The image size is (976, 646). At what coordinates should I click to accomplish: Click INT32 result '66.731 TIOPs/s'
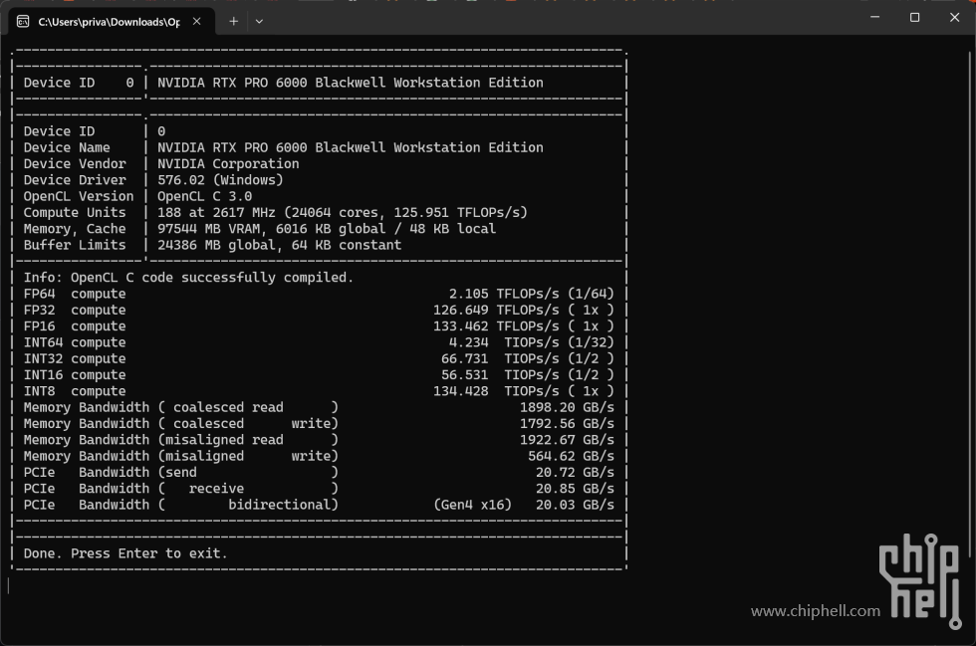500,358
